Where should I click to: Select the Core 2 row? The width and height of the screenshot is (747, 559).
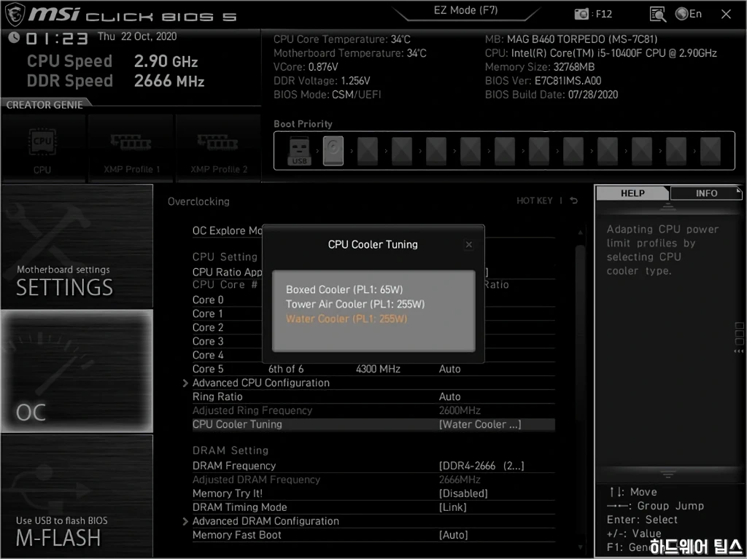pyautogui.click(x=228, y=327)
